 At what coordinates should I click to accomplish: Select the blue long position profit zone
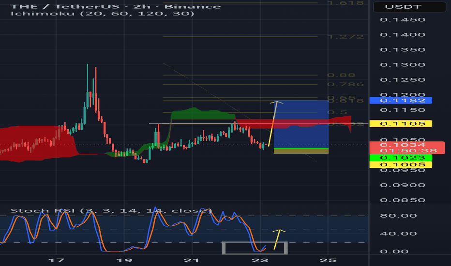coord(301,124)
